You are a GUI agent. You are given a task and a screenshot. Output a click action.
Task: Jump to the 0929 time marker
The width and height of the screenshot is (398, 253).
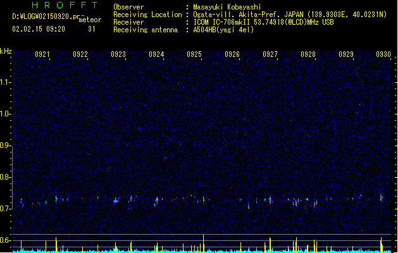tap(346, 54)
